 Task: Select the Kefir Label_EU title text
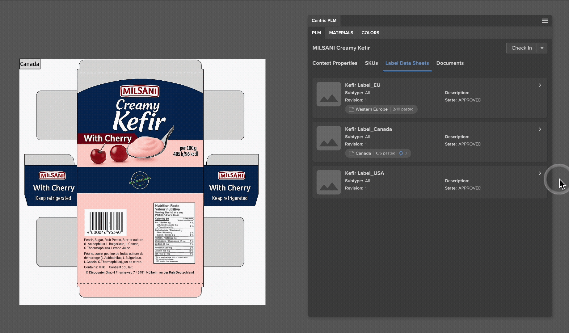(363, 85)
